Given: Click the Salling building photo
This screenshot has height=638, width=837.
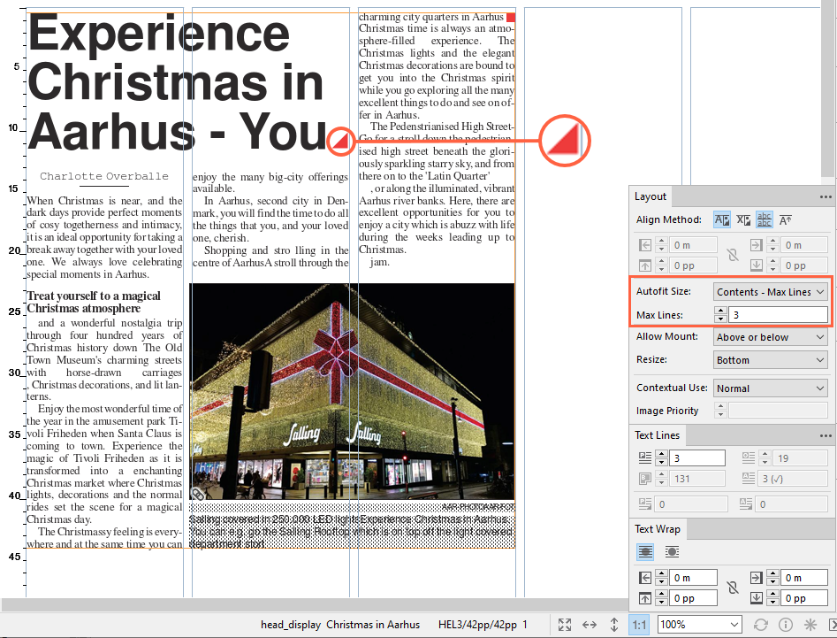Looking at the screenshot, I should [352, 391].
